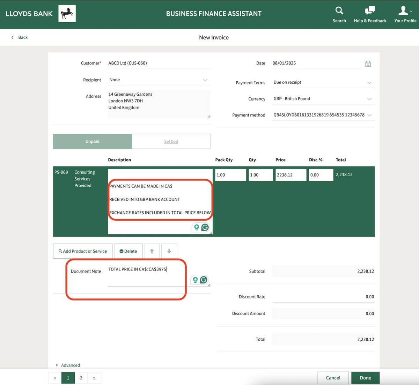
Task: Click the Subtotal value 2,238.12
Action: point(323,271)
